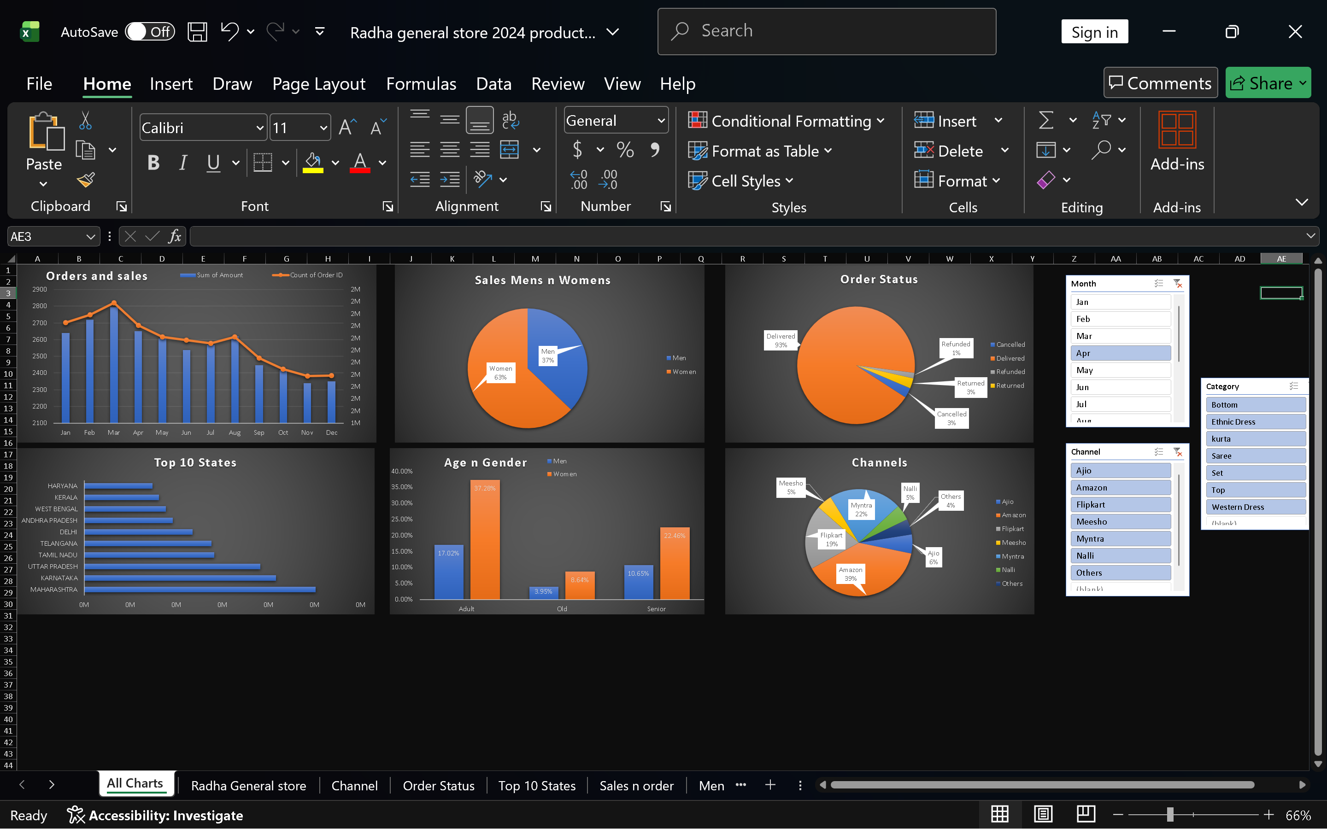
Task: Open the General number format dropdown
Action: click(661, 120)
